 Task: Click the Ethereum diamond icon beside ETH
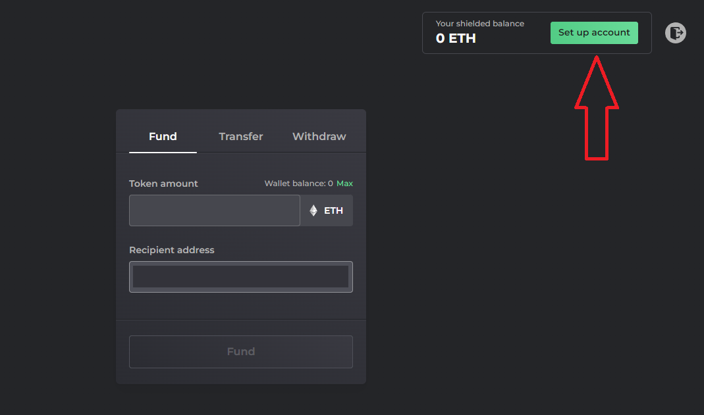(x=313, y=210)
